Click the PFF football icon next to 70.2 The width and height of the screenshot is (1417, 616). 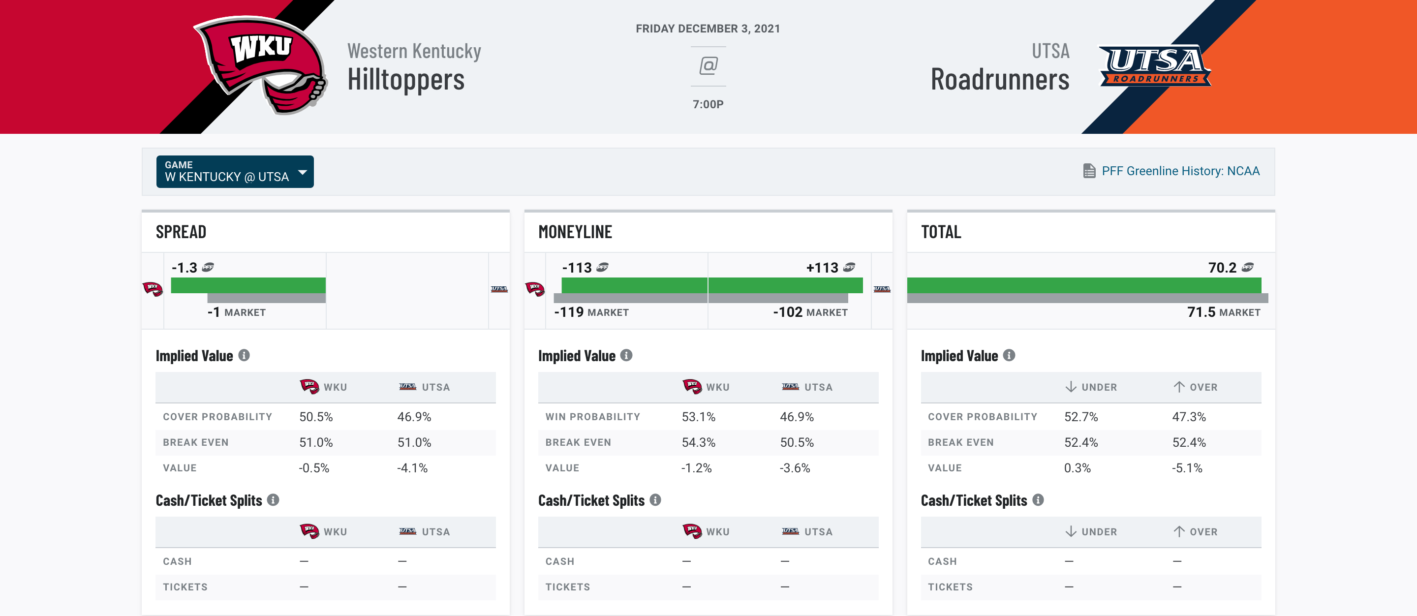[1248, 268]
